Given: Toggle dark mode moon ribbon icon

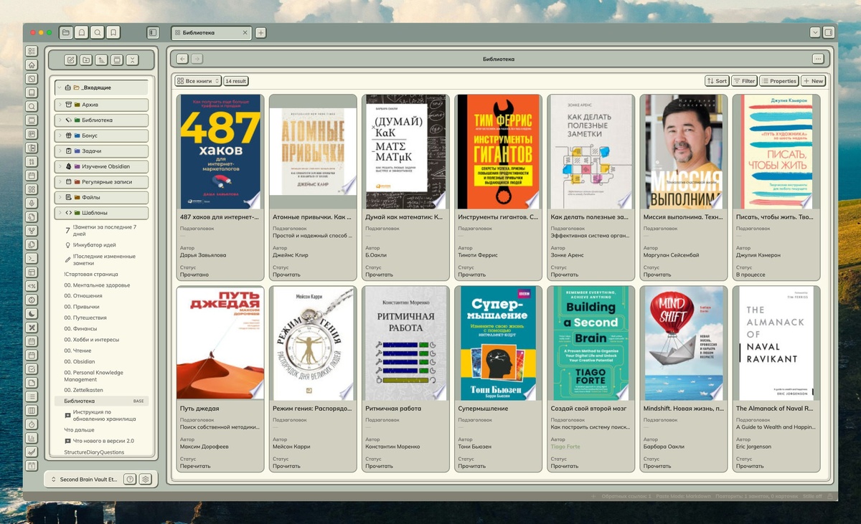Looking at the screenshot, I should pyautogui.click(x=31, y=313).
